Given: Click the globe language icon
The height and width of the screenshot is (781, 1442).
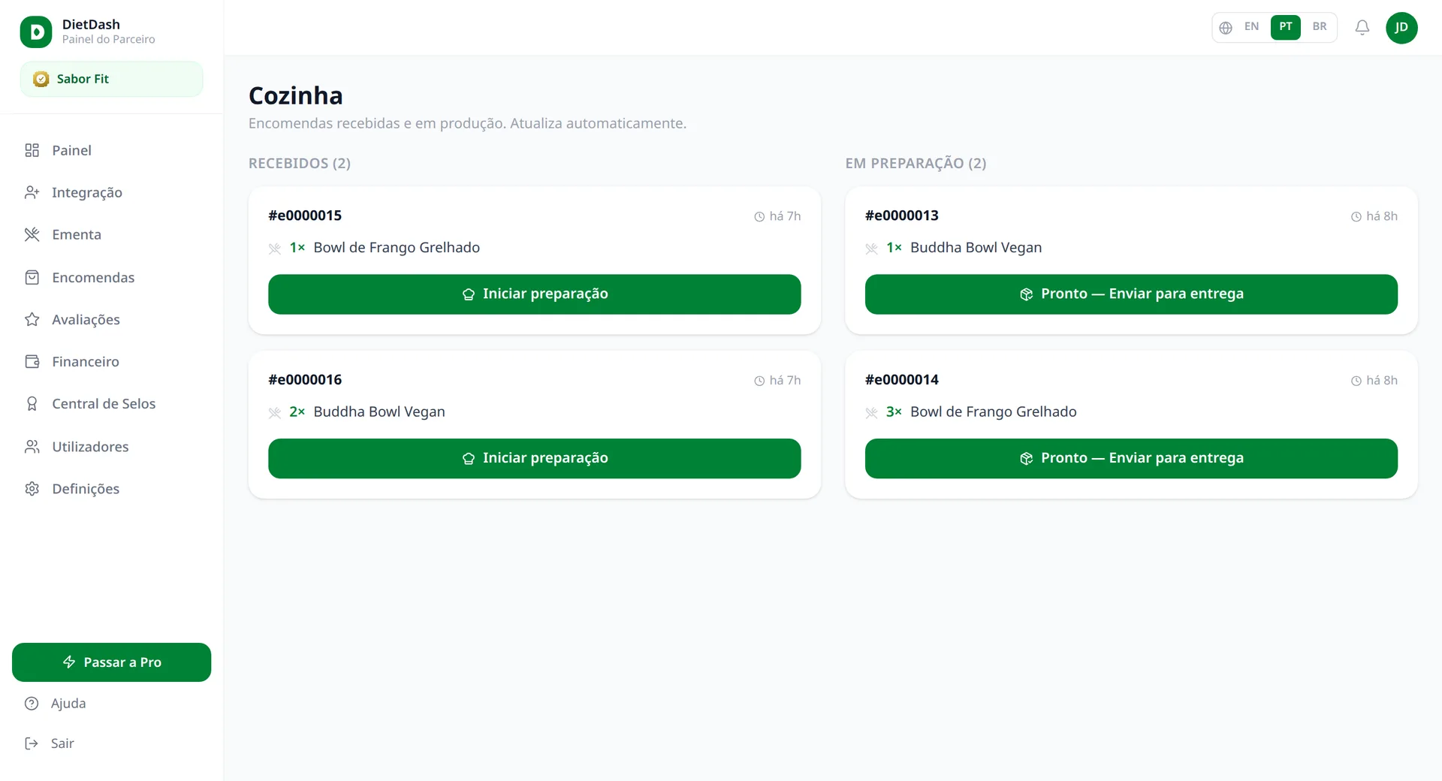Looking at the screenshot, I should tap(1226, 28).
